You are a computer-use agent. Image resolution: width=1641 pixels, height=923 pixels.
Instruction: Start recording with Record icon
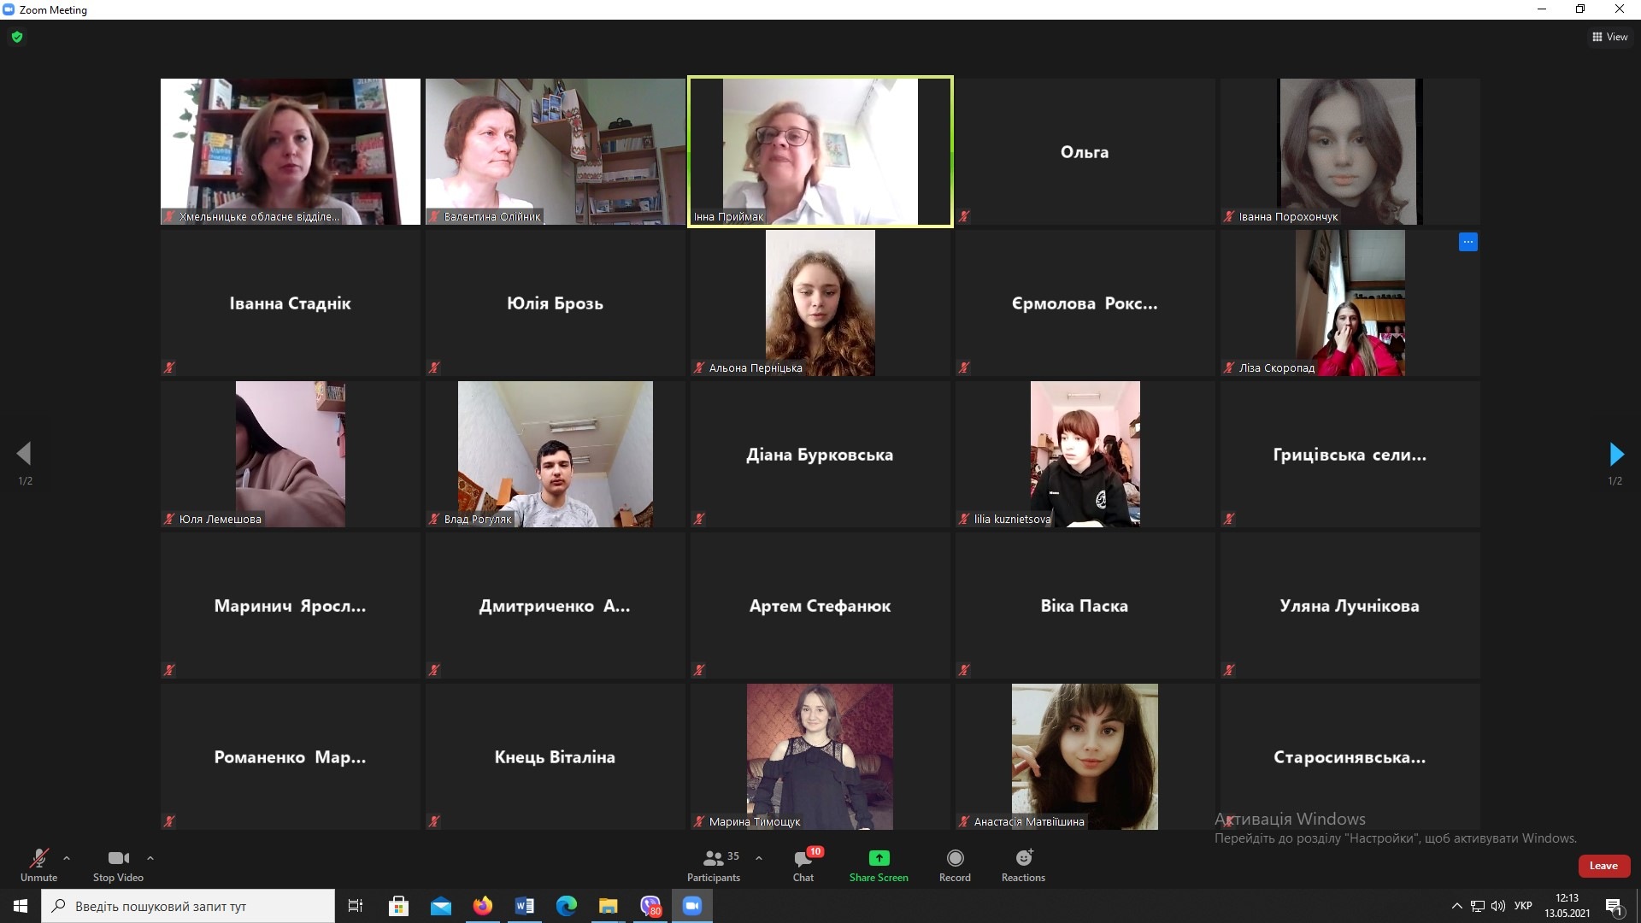pyautogui.click(x=955, y=858)
